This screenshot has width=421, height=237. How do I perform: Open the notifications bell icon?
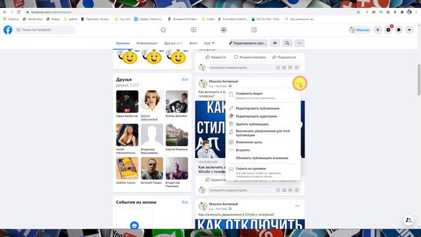pyautogui.click(x=399, y=30)
